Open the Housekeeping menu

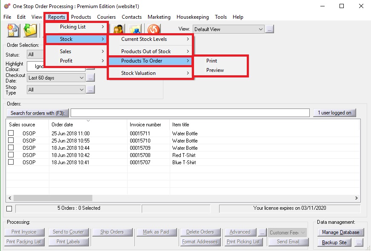193,17
